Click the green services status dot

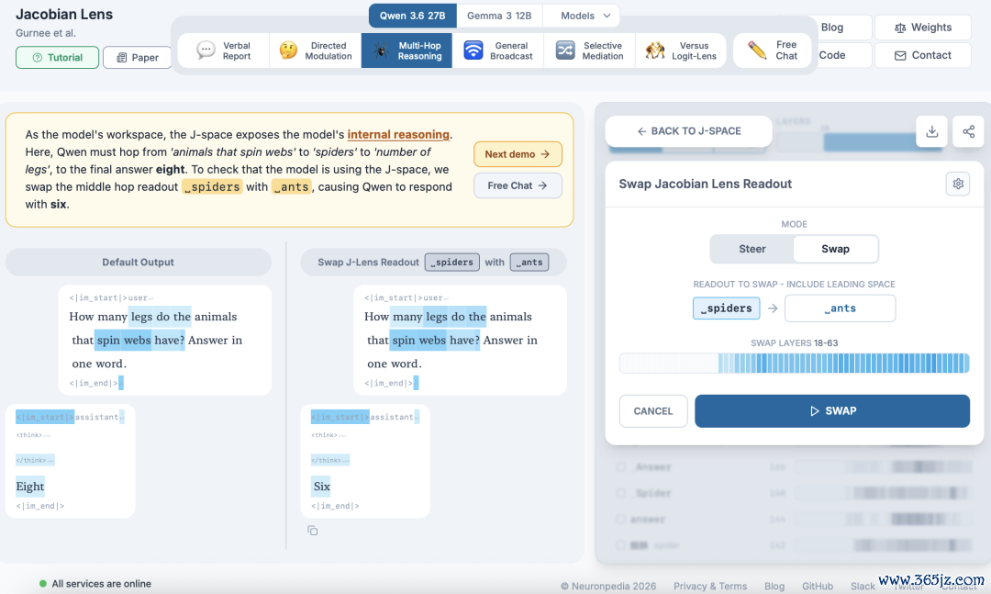[x=43, y=584]
